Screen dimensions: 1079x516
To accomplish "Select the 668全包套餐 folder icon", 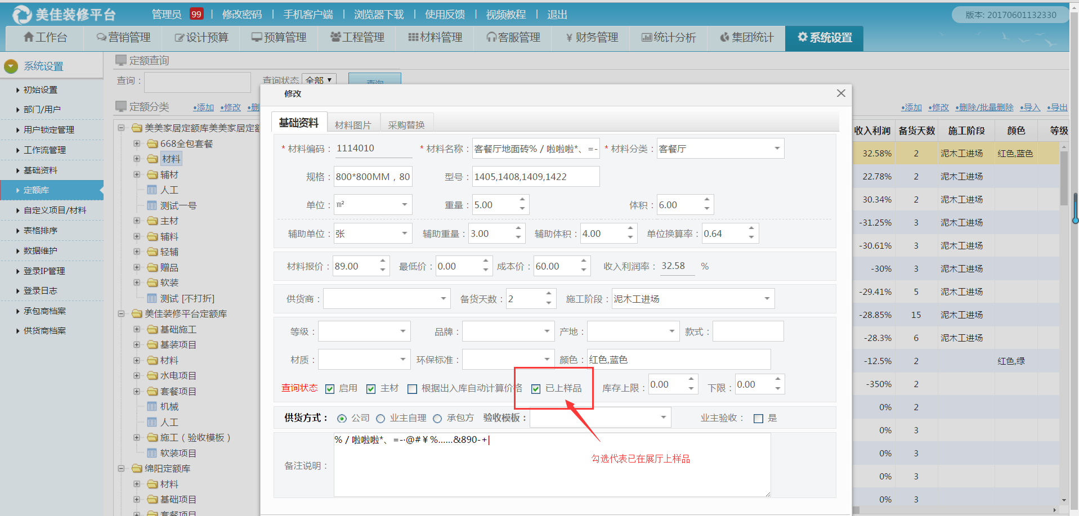I will click(152, 144).
